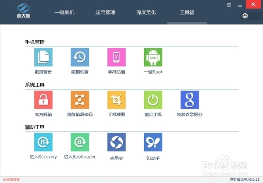Click the 辅助工具 section heading
263x183 pixels.
click(35, 127)
